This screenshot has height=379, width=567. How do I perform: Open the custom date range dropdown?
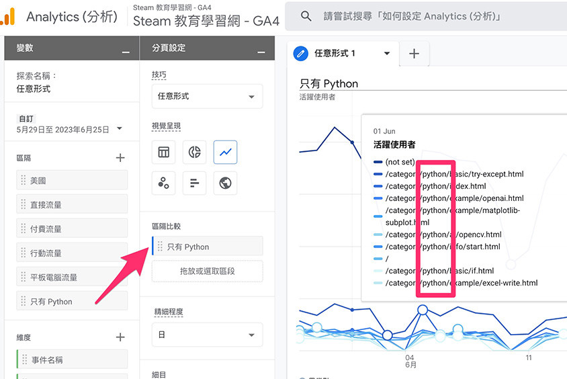[120, 128]
